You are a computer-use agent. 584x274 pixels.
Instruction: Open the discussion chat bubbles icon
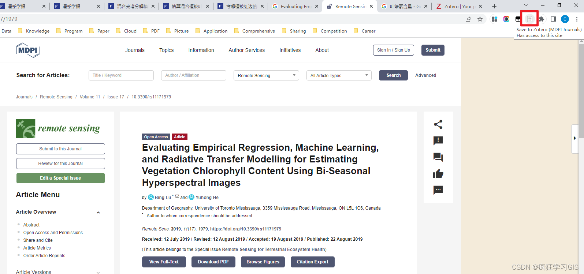(x=438, y=157)
